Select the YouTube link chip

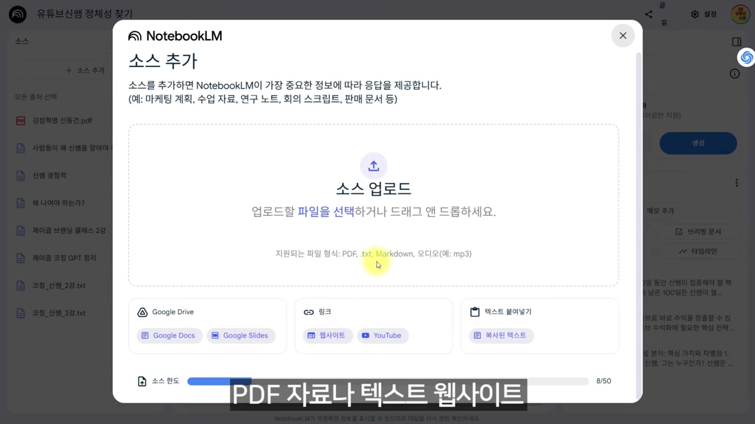pyautogui.click(x=383, y=335)
